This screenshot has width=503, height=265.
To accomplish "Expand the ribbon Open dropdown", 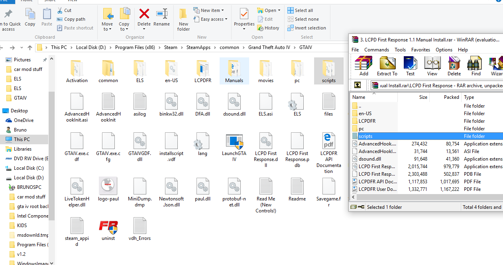I will click(279, 10).
